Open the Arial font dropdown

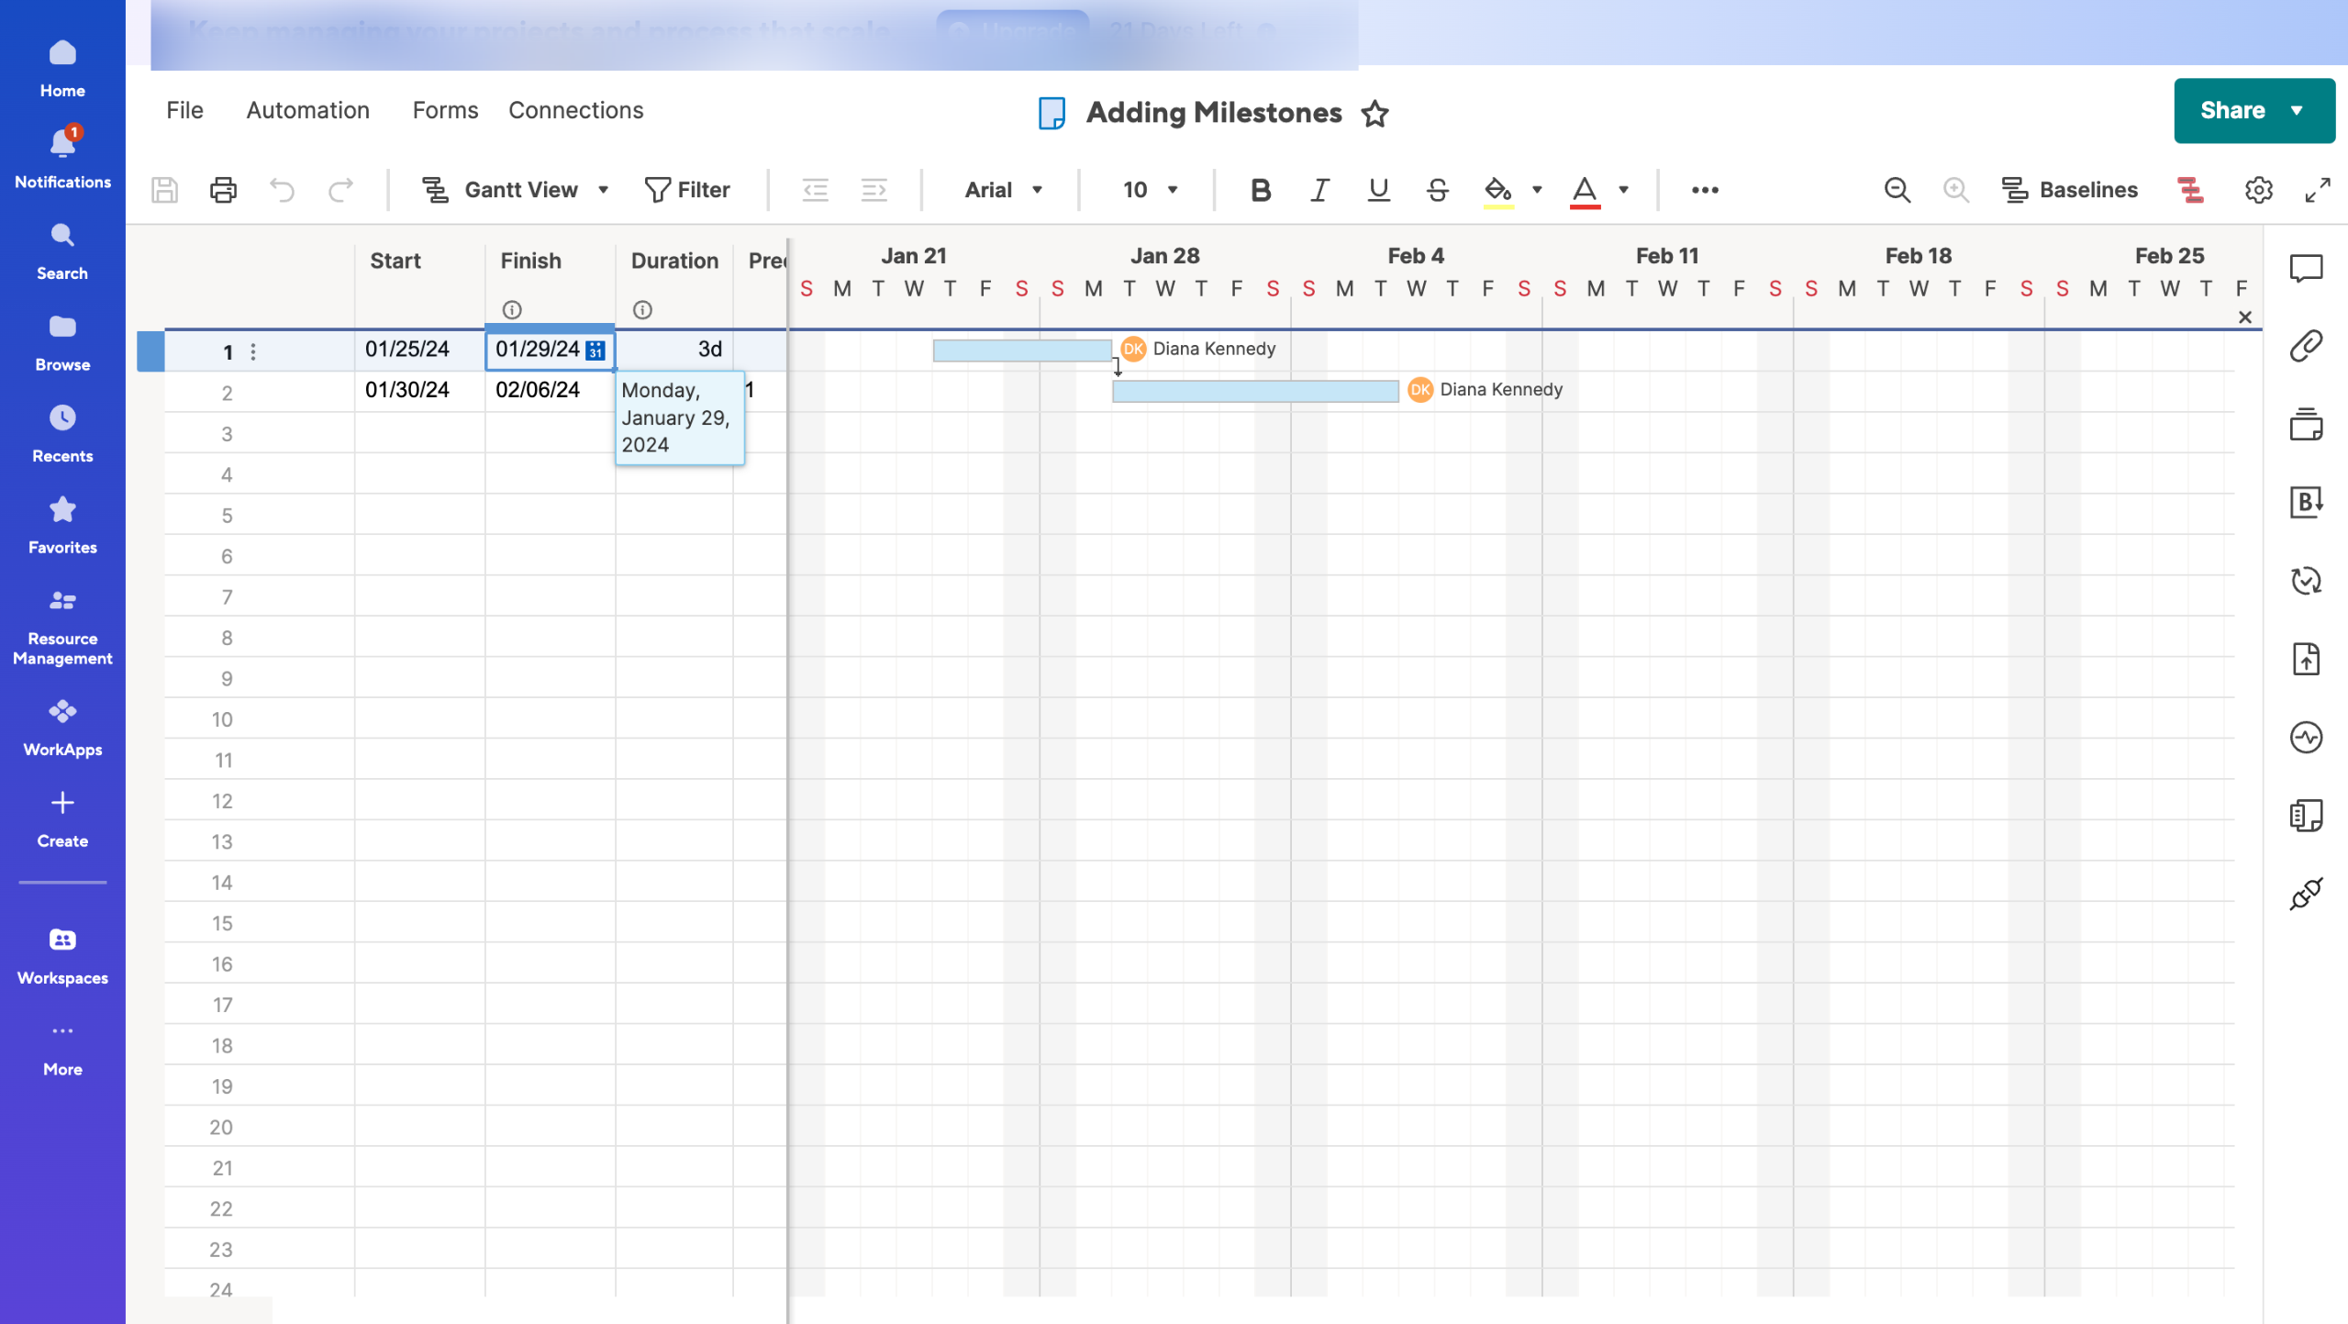[x=1003, y=190]
